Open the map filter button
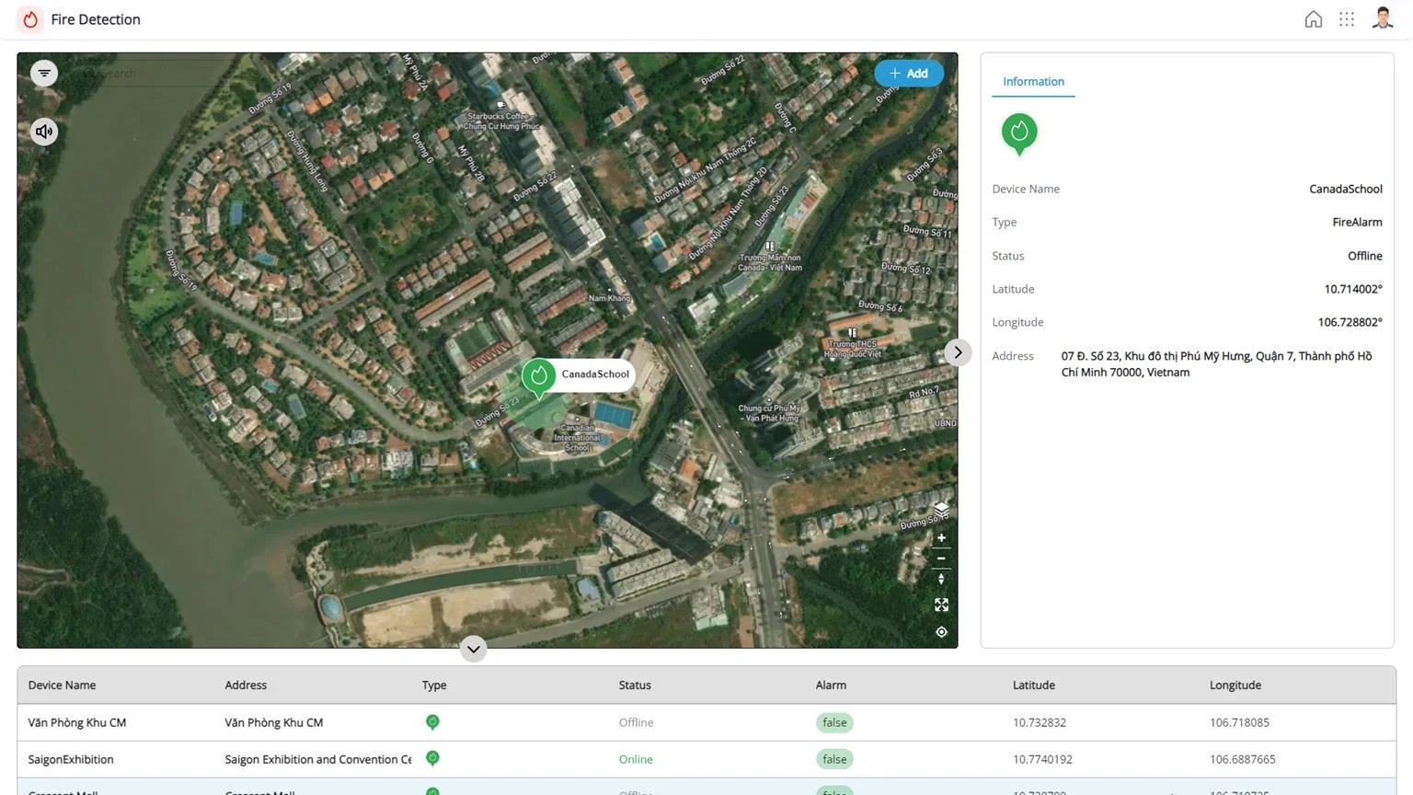Viewport: 1413px width, 795px height. 44,74
